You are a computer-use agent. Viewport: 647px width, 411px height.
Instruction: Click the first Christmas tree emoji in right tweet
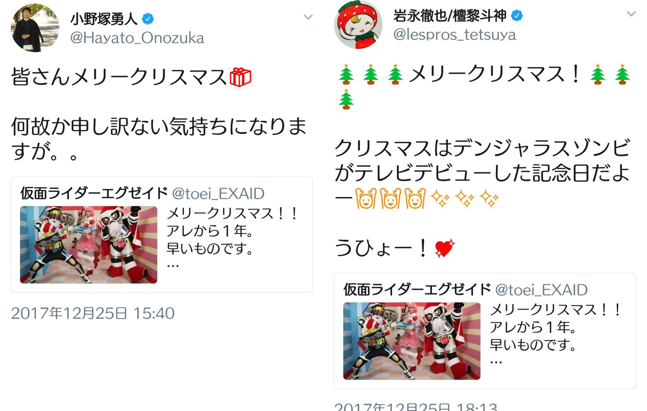pyautogui.click(x=346, y=74)
